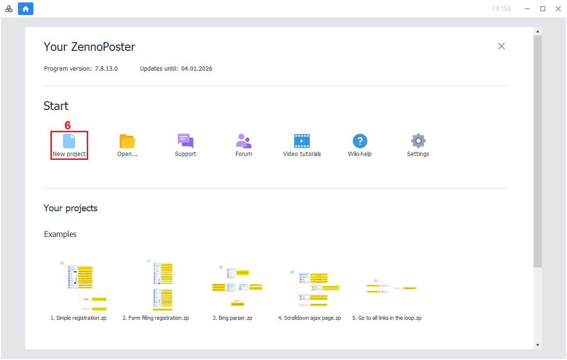This screenshot has height=360, width=567.
Task: Click the 'Wiki-help' label
Action: click(x=360, y=154)
